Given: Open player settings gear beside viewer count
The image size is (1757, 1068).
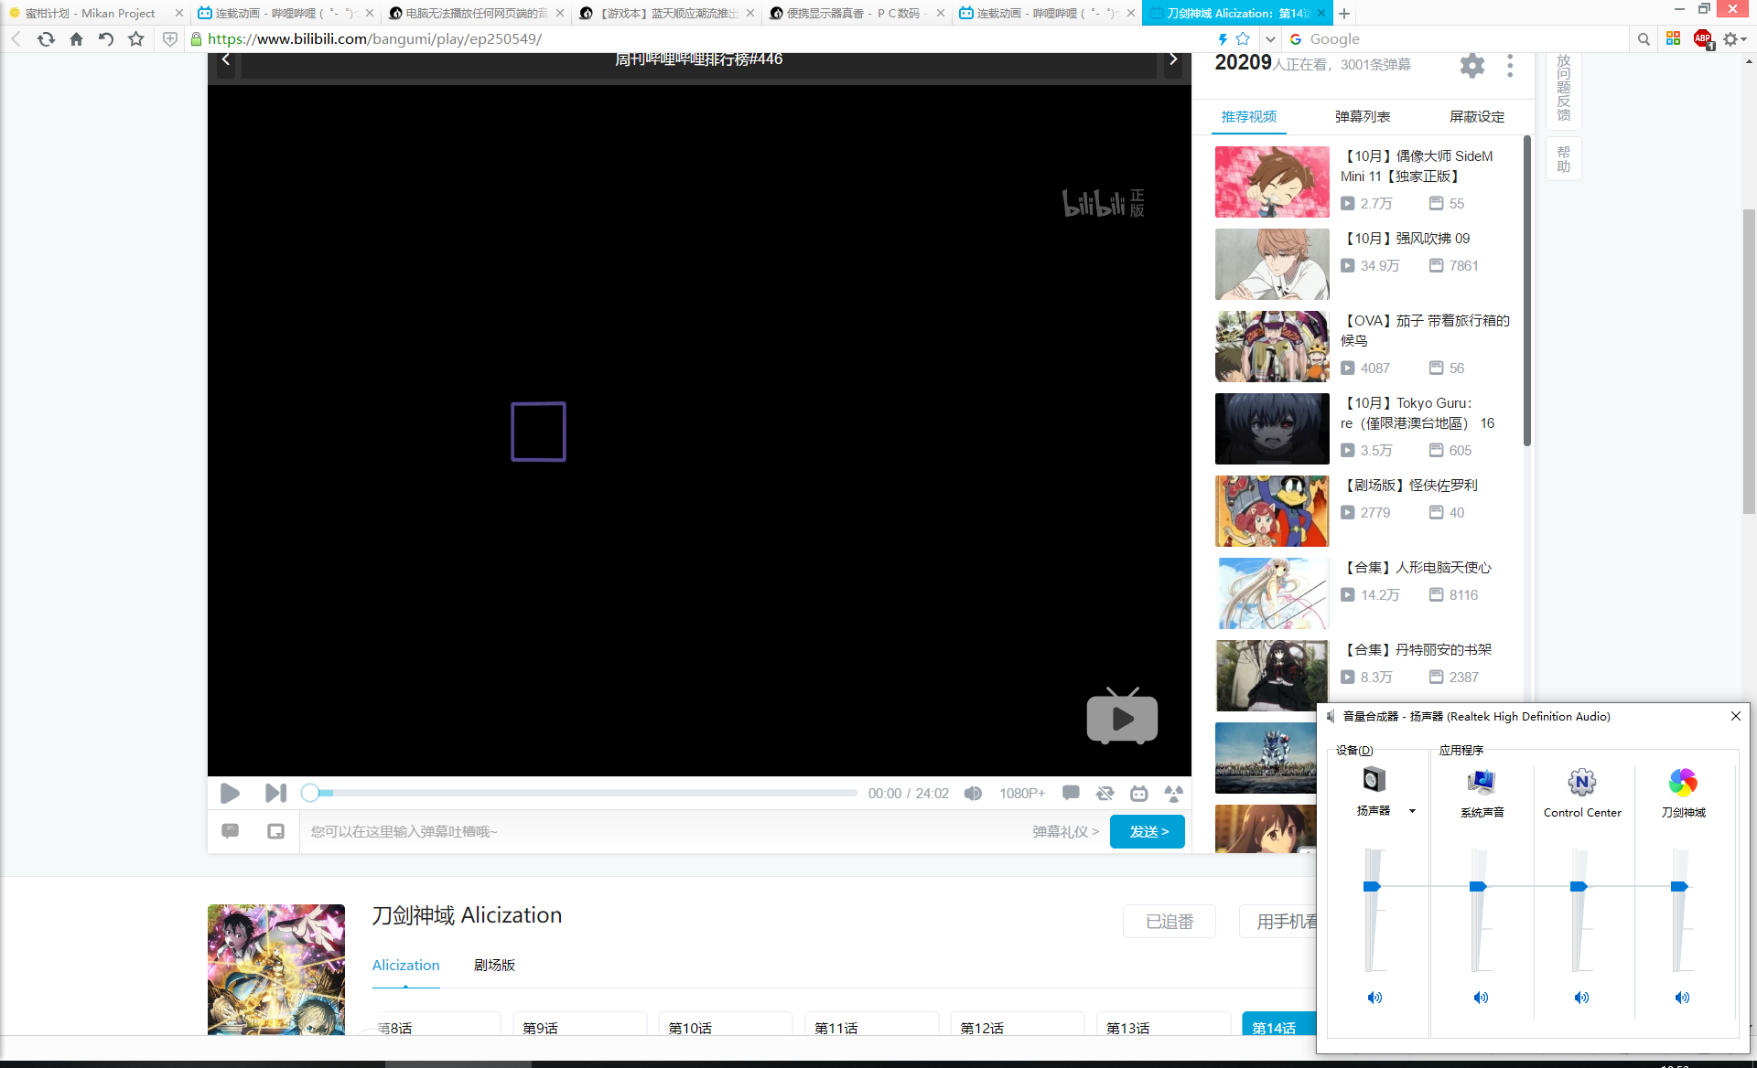Looking at the screenshot, I should point(1472,65).
